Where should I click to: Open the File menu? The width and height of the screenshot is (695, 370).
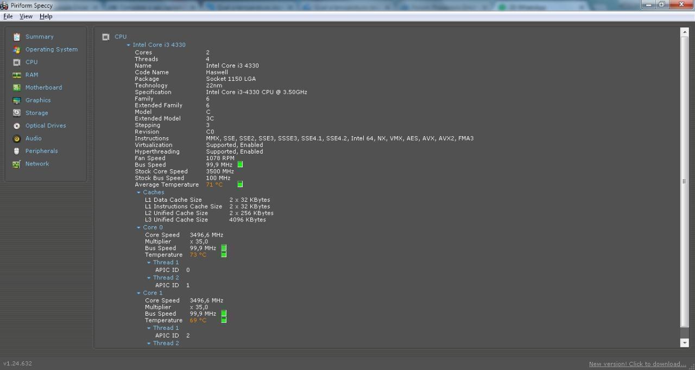pos(8,16)
